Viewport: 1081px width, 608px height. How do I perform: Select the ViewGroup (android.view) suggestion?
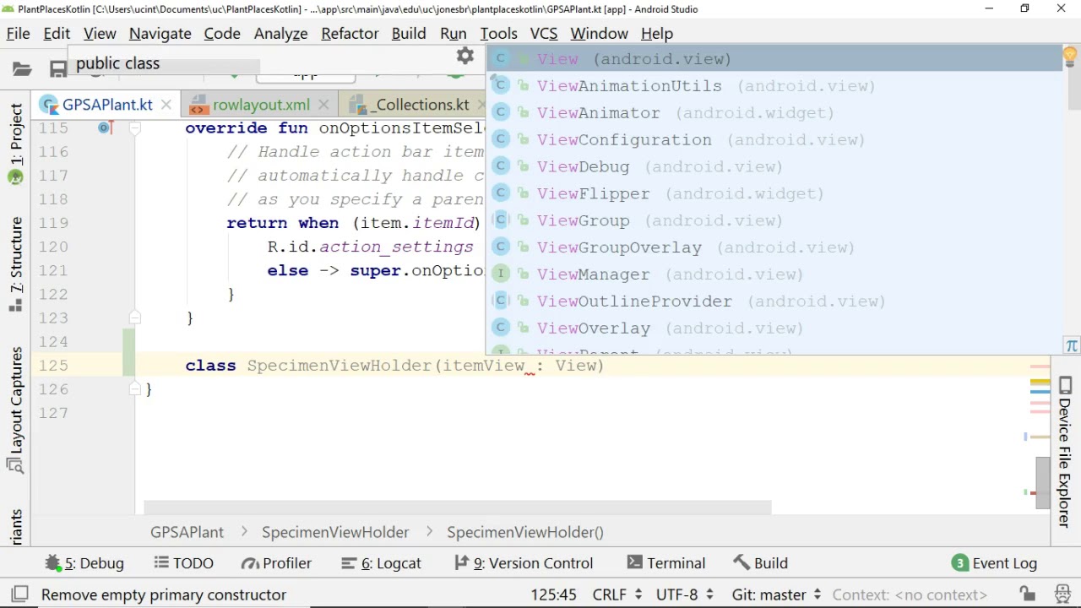[774, 221]
